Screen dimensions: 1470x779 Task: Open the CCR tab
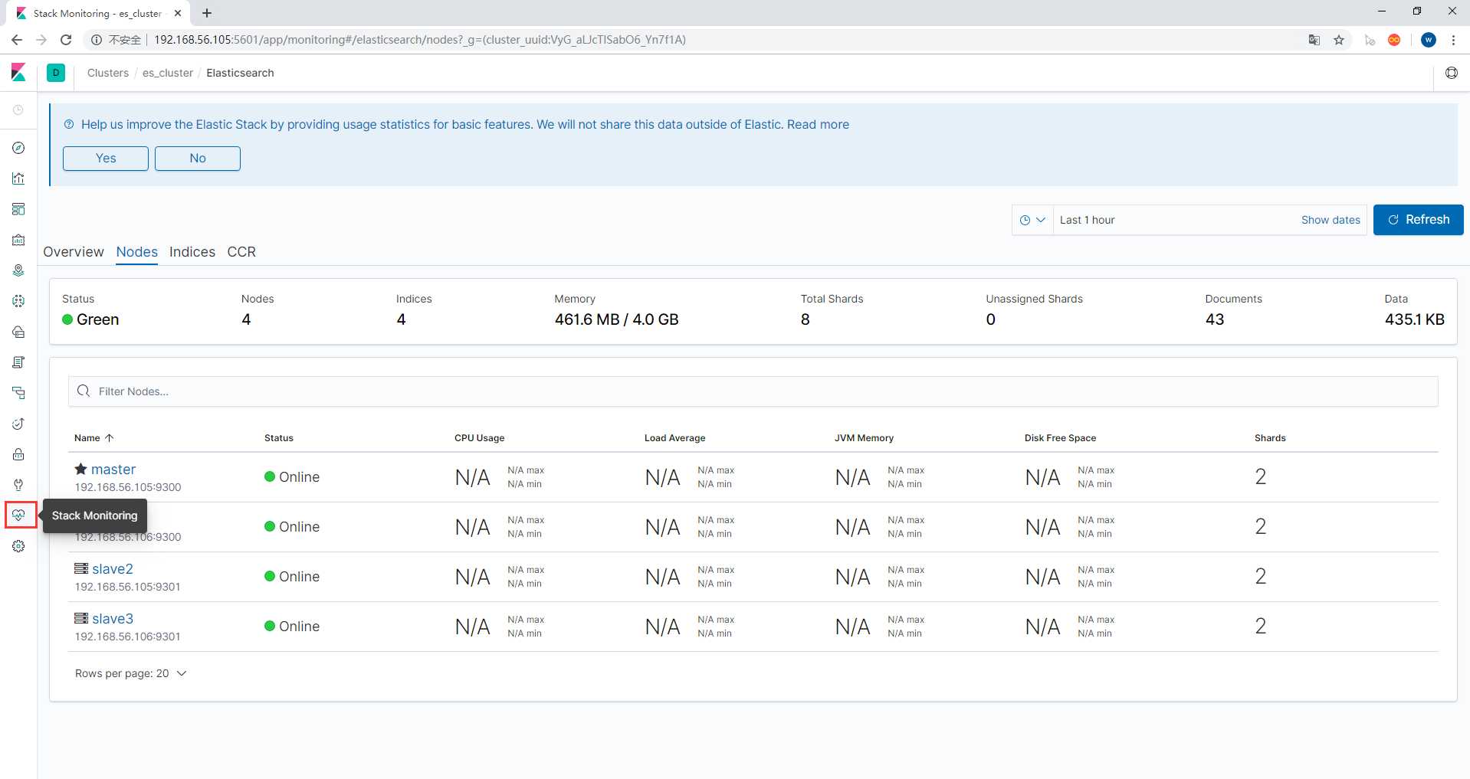tap(241, 252)
